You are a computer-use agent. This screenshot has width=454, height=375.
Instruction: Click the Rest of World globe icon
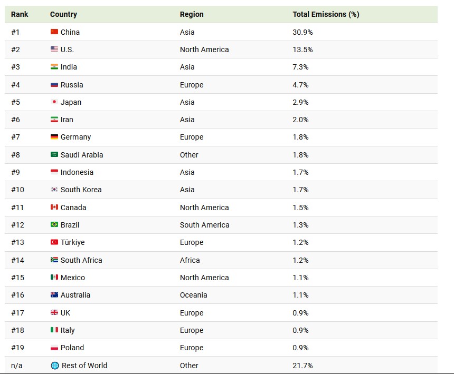click(55, 366)
